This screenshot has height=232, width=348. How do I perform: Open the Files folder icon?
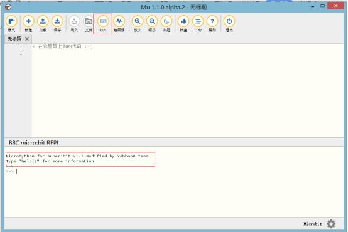click(89, 21)
